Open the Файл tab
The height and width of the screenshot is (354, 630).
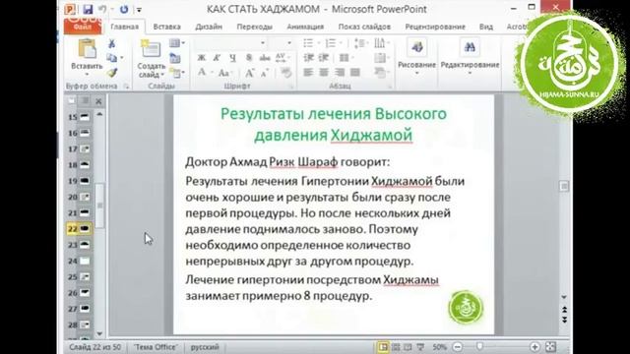point(83,27)
